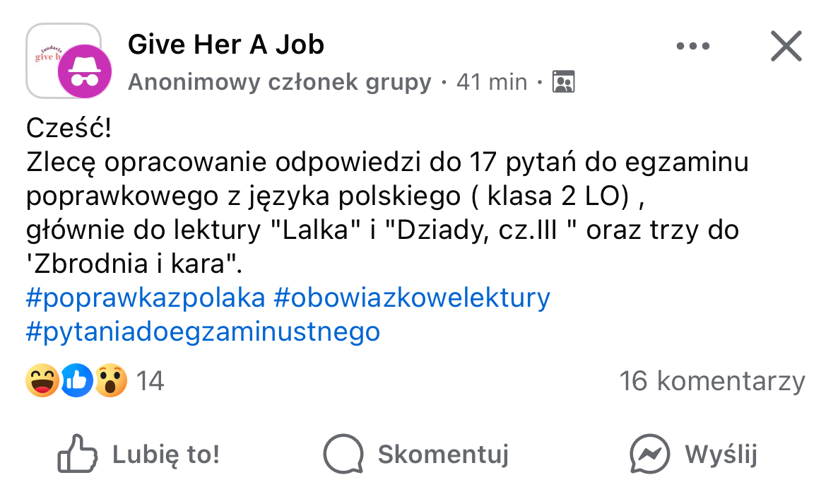Image resolution: width=833 pixels, height=492 pixels.
Task: Click the Messenger icon beside Wyślij
Action: coord(649,455)
